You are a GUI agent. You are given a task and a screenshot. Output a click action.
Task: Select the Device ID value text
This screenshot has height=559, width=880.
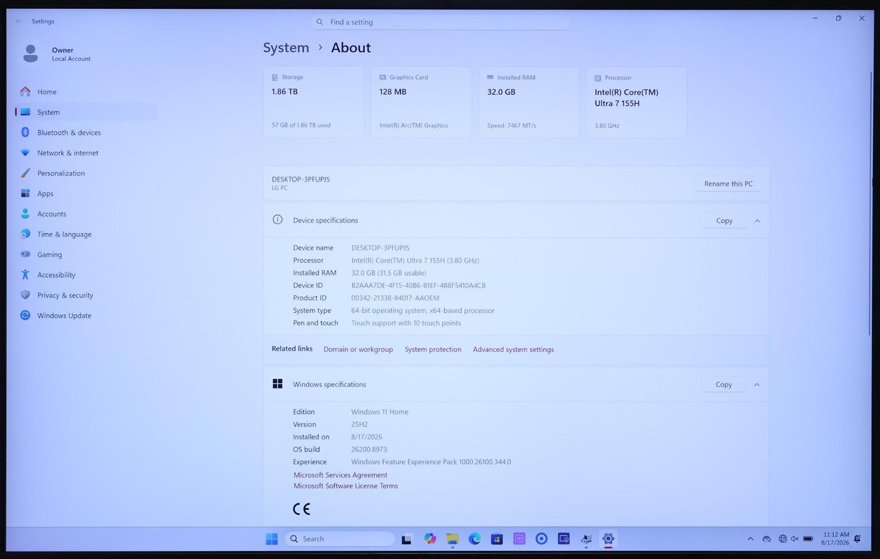pyautogui.click(x=419, y=286)
